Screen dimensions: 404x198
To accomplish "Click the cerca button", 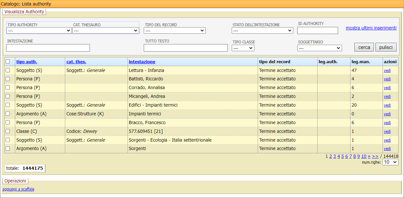I will pos(364,47).
